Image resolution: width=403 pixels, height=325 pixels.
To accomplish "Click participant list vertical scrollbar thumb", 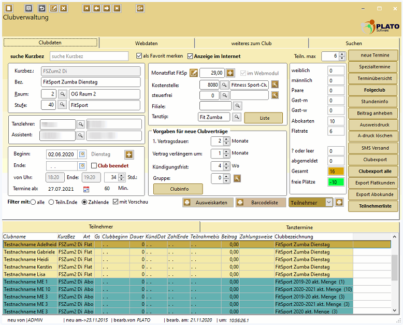I will (395, 267).
